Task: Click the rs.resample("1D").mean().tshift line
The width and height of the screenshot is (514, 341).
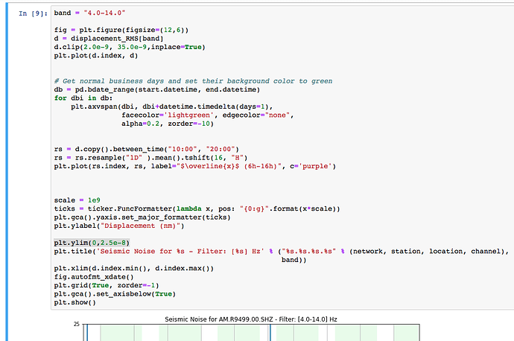Action: pos(150,158)
